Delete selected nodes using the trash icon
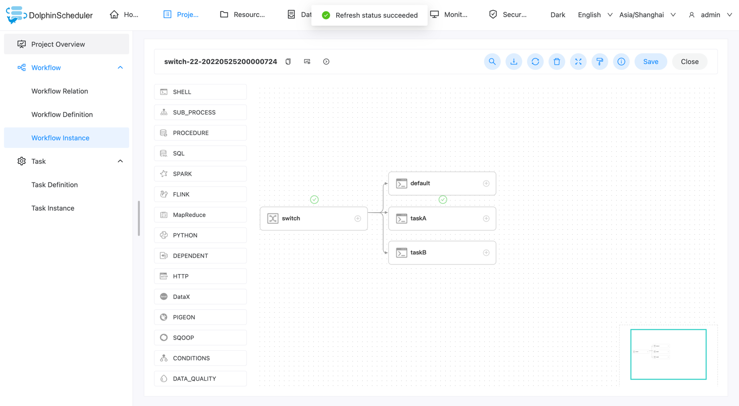This screenshot has height=406, width=739. coord(557,61)
